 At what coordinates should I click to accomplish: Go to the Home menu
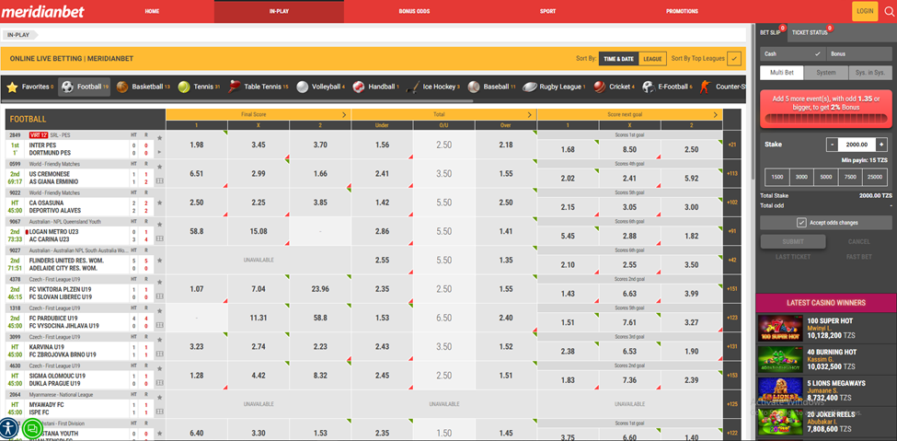click(152, 11)
